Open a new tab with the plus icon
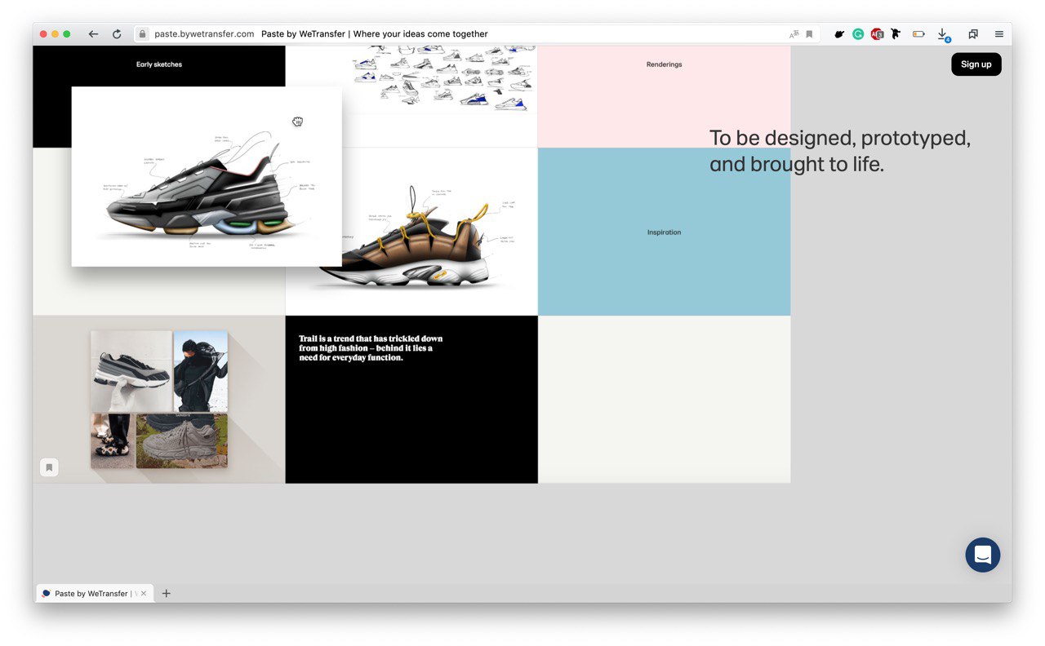The height and width of the screenshot is (646, 1045). click(x=167, y=593)
